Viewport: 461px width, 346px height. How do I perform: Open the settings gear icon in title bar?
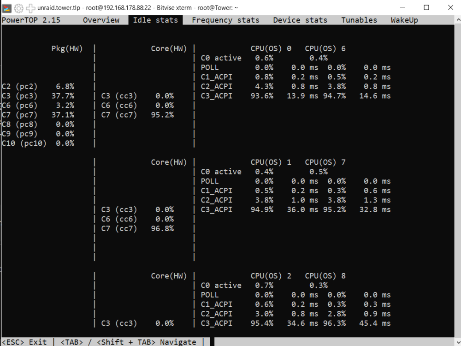[x=18, y=8]
